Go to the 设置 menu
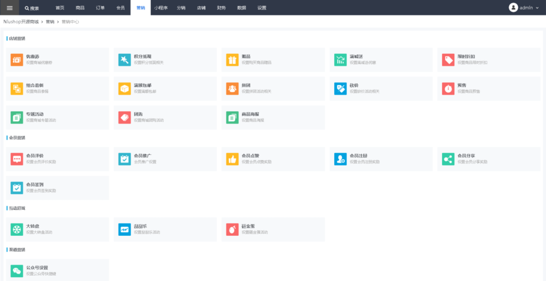 (x=262, y=8)
